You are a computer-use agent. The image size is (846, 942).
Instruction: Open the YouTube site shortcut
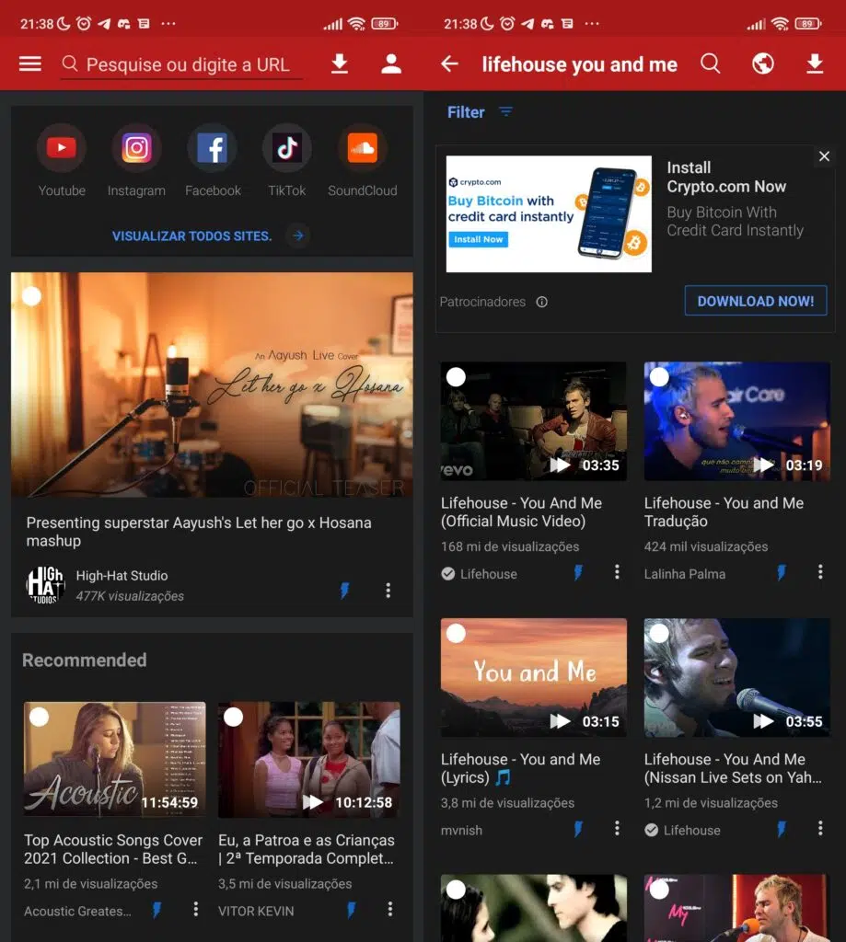pos(61,147)
